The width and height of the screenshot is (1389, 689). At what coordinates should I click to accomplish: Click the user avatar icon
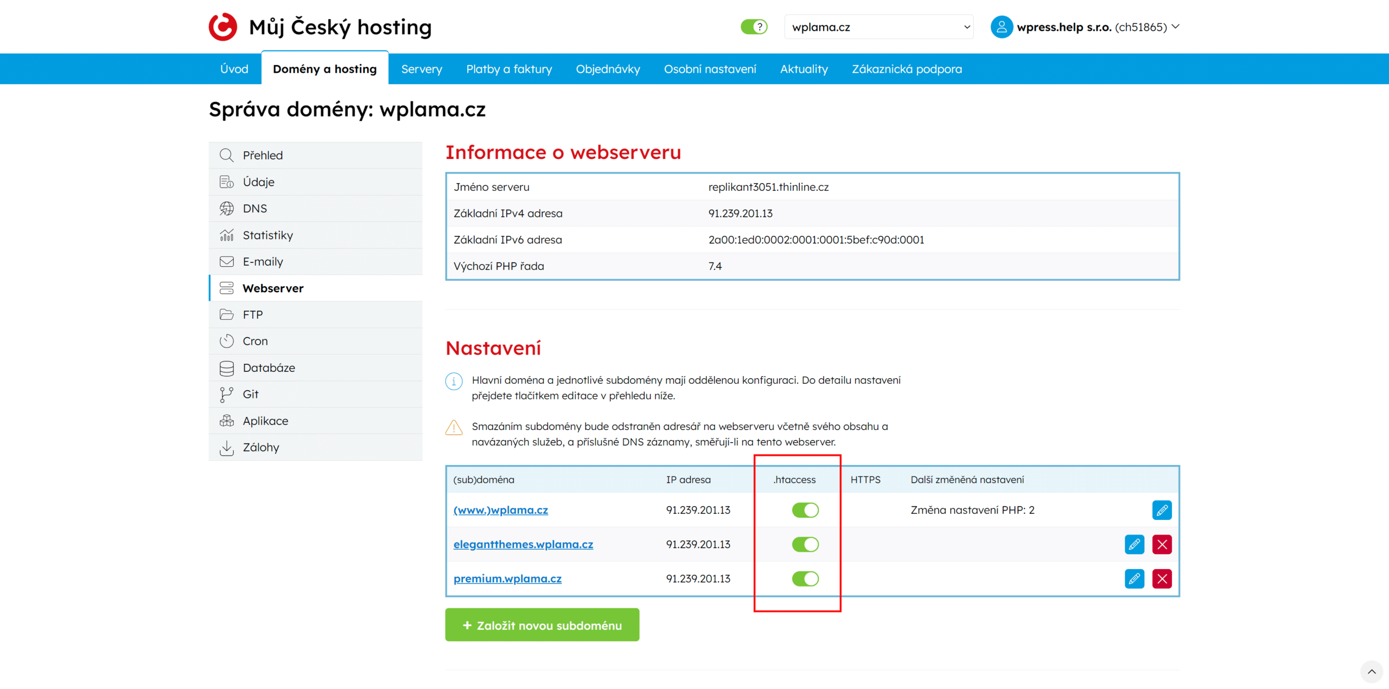(1002, 27)
